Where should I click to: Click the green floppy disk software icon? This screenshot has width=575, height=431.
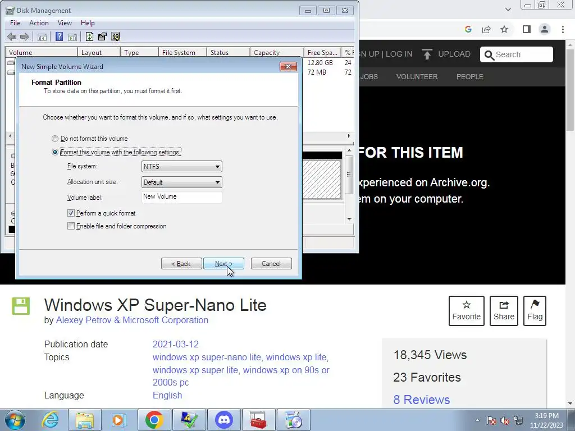point(21,306)
